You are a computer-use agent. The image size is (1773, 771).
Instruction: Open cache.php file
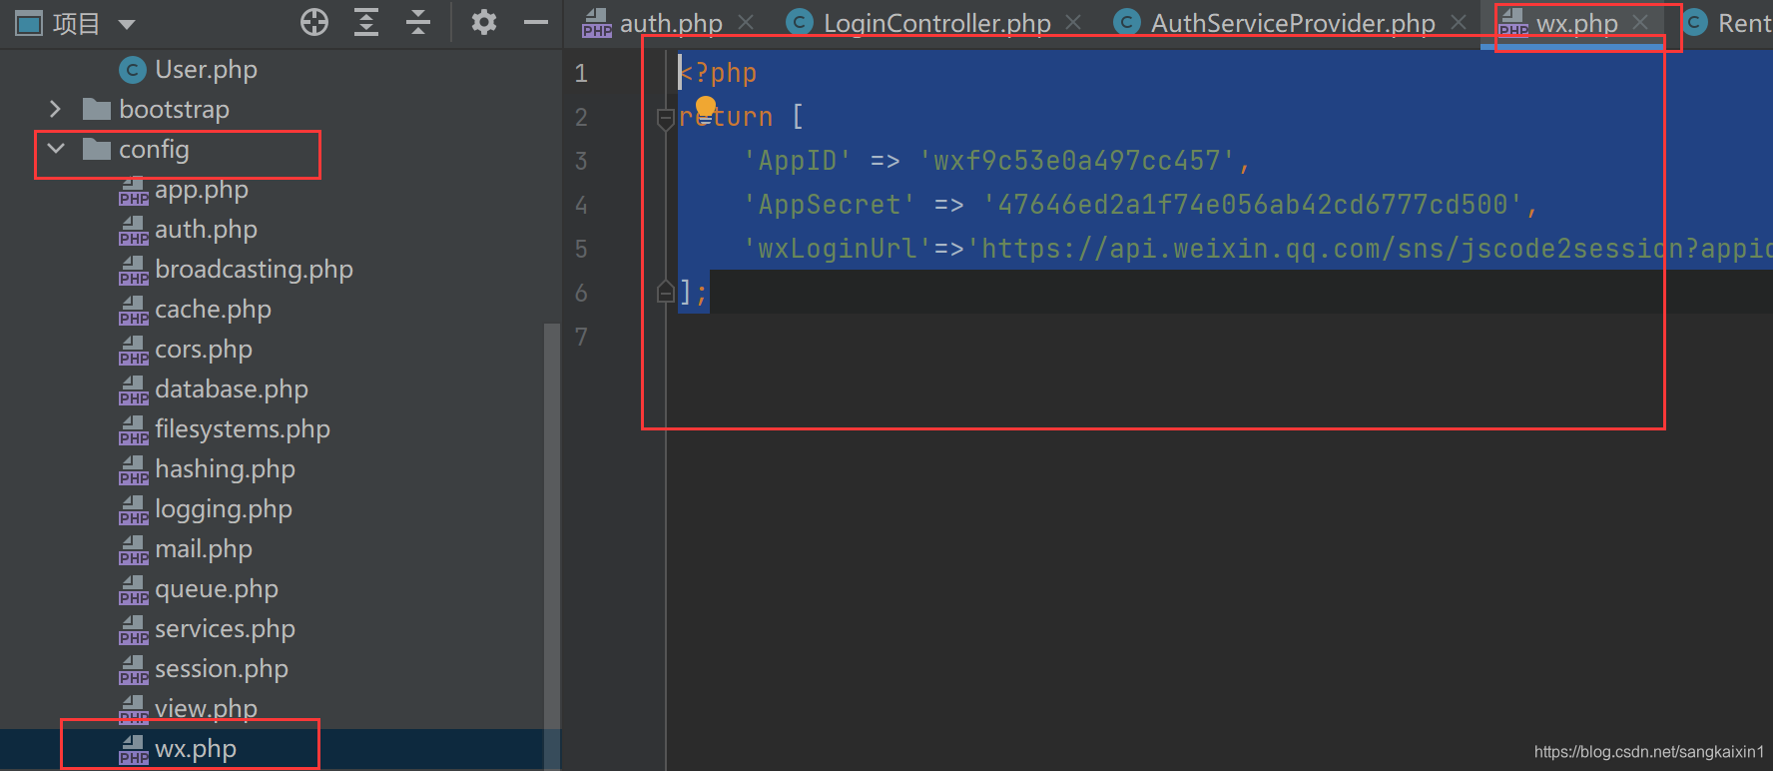click(213, 310)
